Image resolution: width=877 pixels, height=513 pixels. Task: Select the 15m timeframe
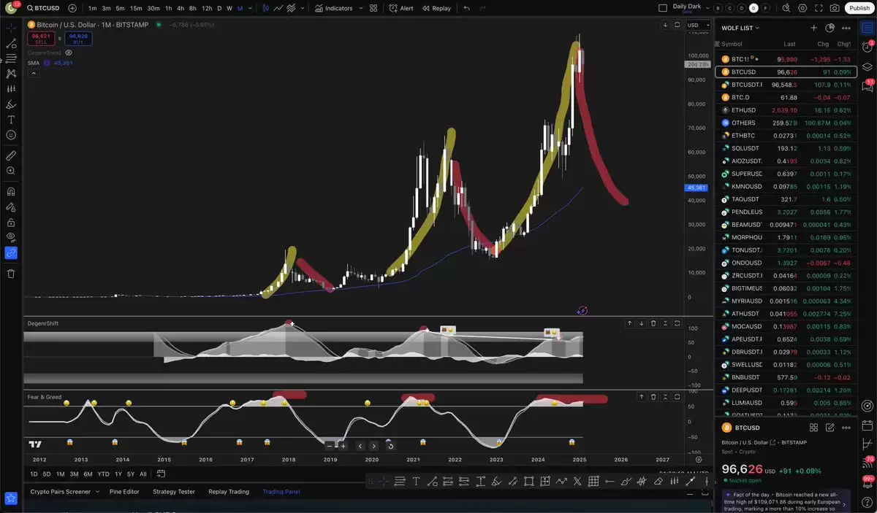point(136,8)
